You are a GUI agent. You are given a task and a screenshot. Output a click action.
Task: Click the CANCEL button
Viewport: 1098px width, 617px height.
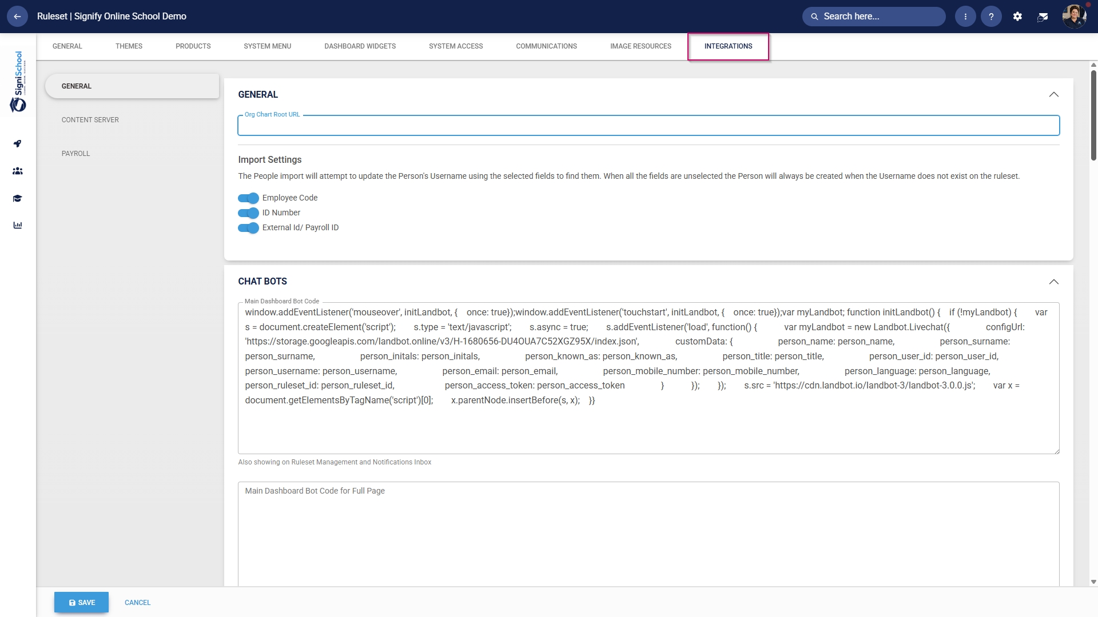pyautogui.click(x=137, y=603)
